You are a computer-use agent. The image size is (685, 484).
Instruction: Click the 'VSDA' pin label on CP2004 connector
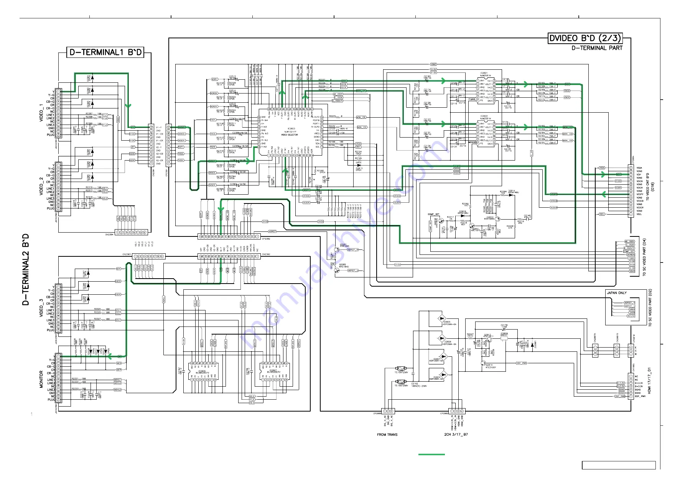click(639, 168)
